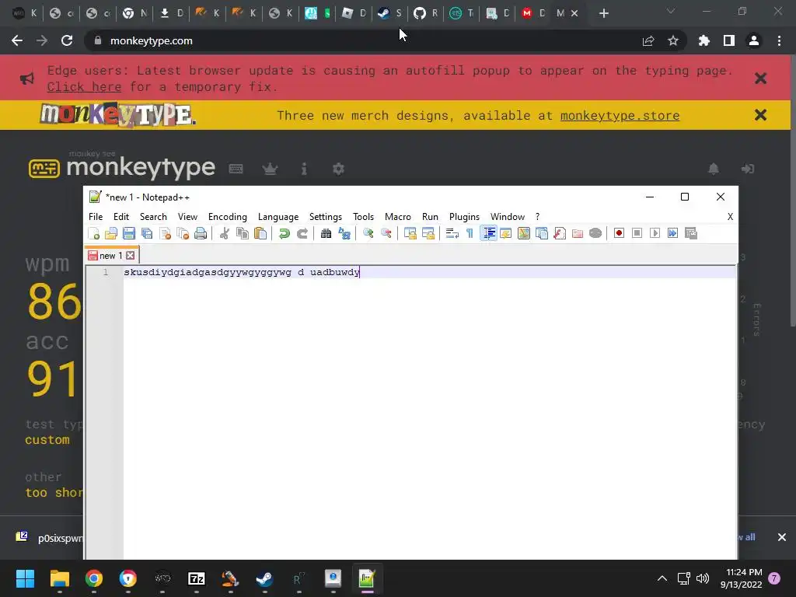Screen dimensions: 796x597
Task: Open File Explorer from taskbar
Action: tap(59, 578)
